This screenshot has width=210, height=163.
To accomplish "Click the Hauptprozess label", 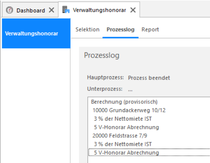I will coord(106,77).
